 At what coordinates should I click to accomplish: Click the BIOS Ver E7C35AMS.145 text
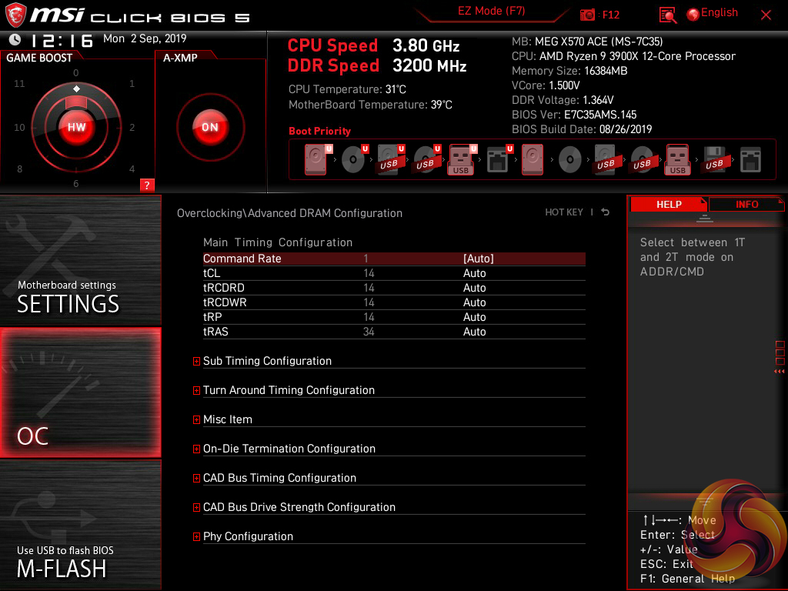click(574, 115)
